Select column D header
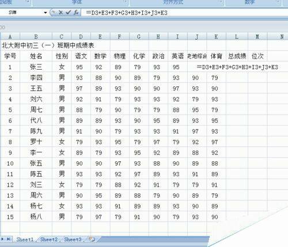This screenshot has width=288, height=247. (81, 36)
